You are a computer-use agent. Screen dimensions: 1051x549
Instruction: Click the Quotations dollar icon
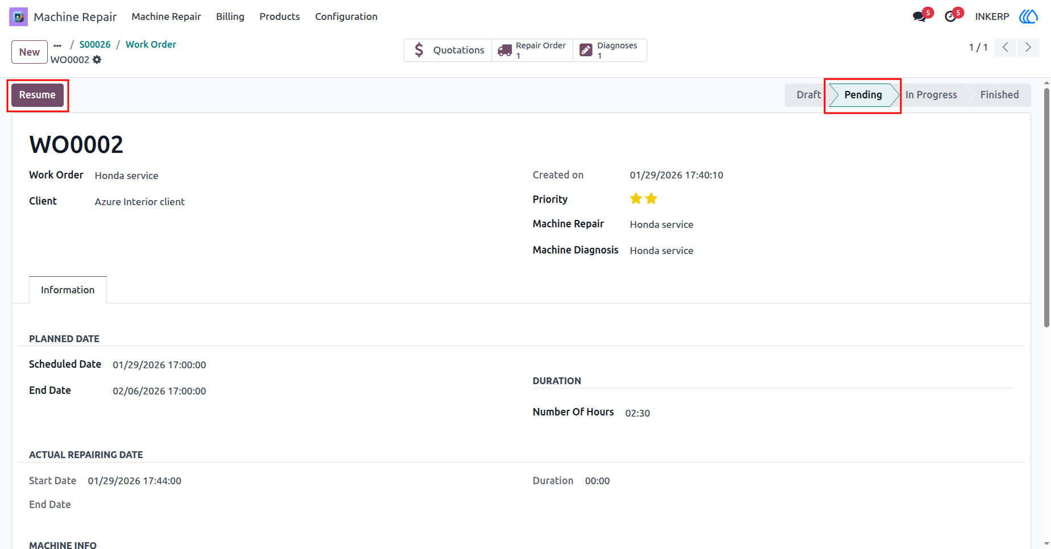pyautogui.click(x=419, y=50)
